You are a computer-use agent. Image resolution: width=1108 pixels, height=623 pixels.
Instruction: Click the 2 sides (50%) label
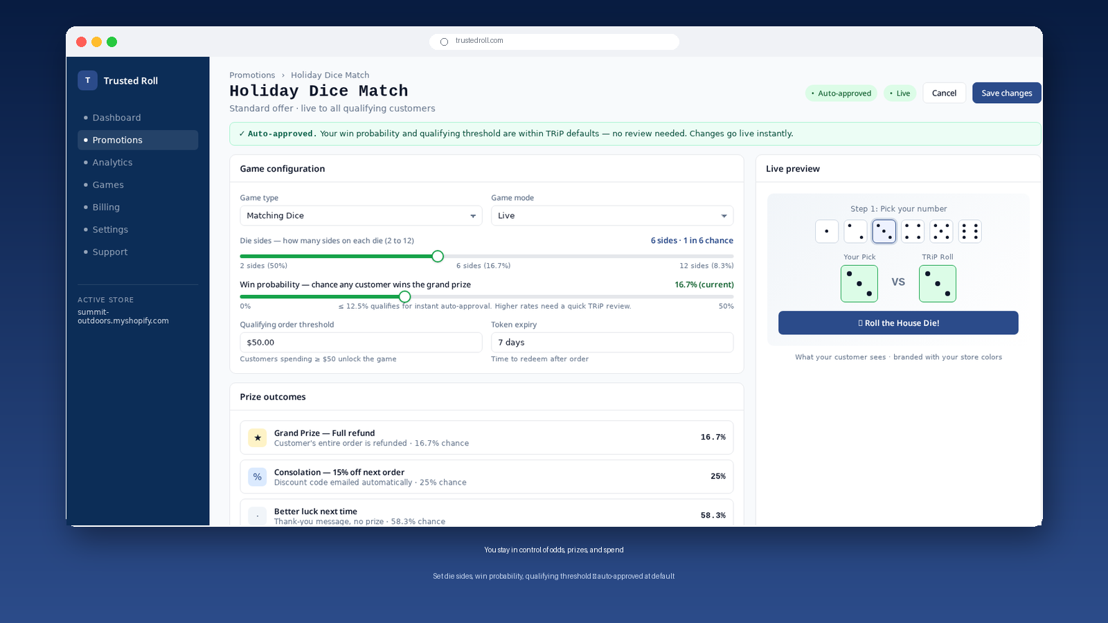pos(264,266)
